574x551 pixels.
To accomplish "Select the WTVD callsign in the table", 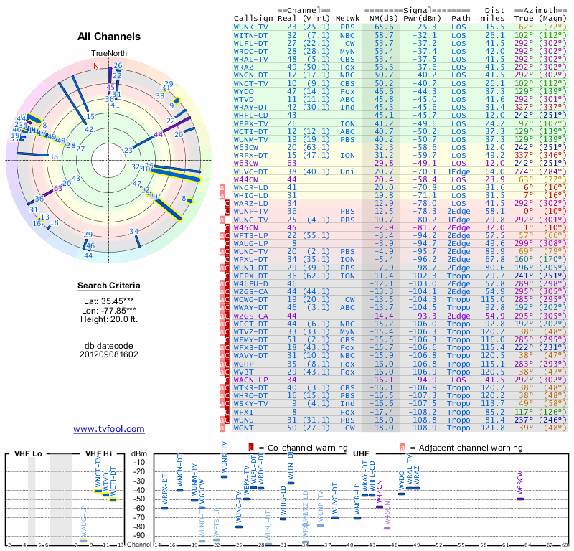I will tap(244, 99).
